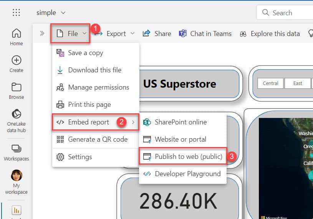
Task: Select Download this file
Action: 96,70
